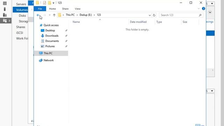The height and width of the screenshot is (126, 224).
Task: Click pin icon next to Pictures
Action: pyautogui.click(x=66, y=47)
